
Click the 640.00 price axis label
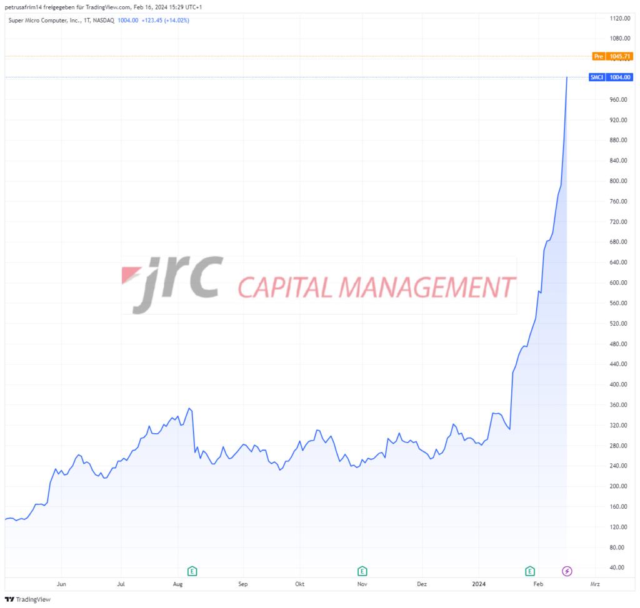tap(618, 262)
